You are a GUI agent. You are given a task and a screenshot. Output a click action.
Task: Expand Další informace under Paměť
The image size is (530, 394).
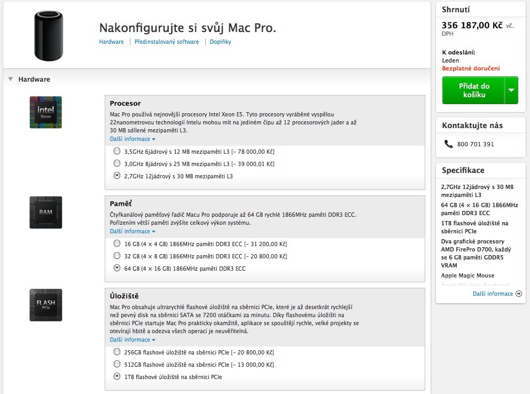coord(132,231)
